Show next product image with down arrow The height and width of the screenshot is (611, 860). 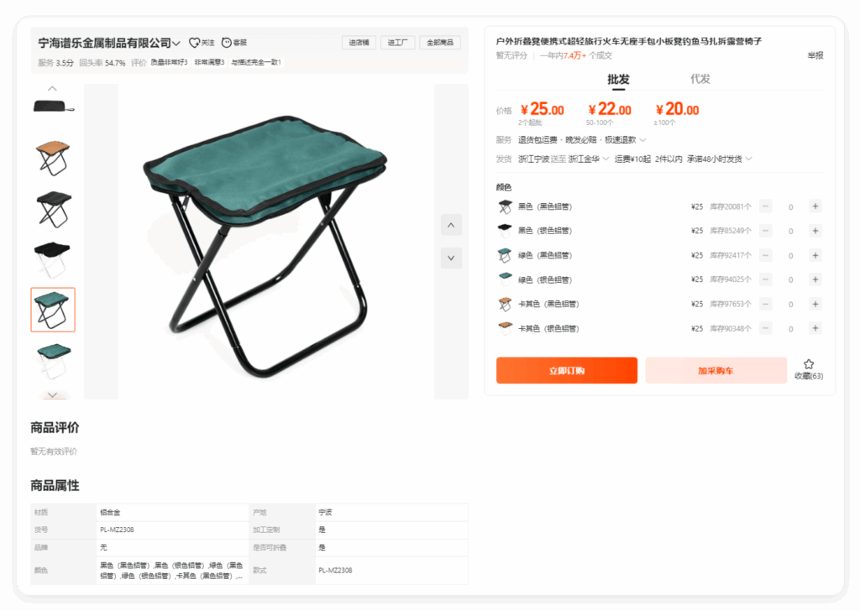[451, 258]
